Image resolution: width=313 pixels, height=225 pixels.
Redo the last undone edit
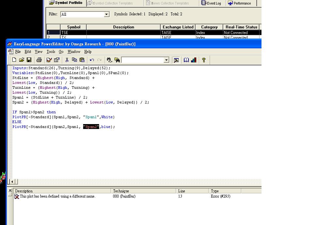pos(99,60)
